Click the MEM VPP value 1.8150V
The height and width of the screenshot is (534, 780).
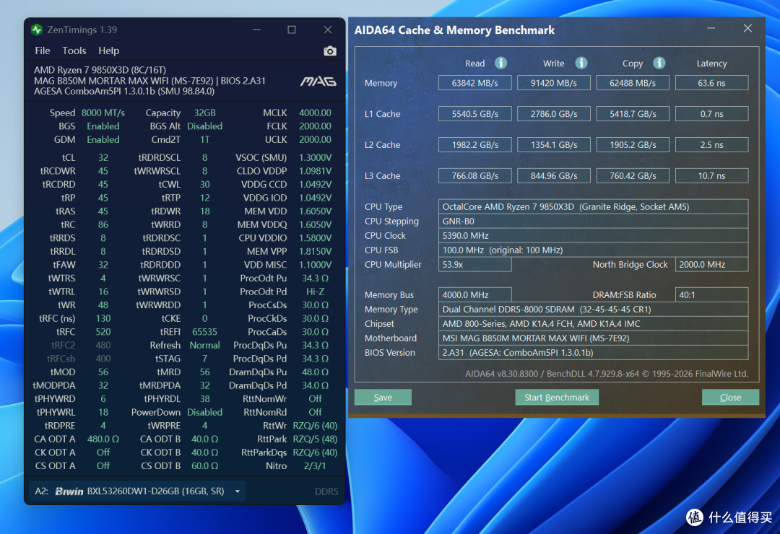tap(315, 252)
